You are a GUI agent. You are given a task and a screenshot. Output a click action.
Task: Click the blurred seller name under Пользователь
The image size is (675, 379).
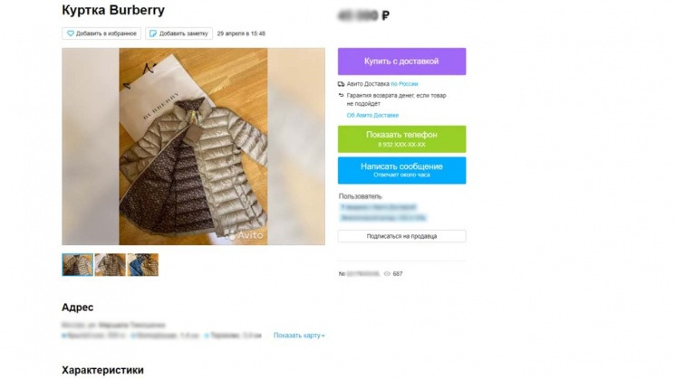[379, 207]
